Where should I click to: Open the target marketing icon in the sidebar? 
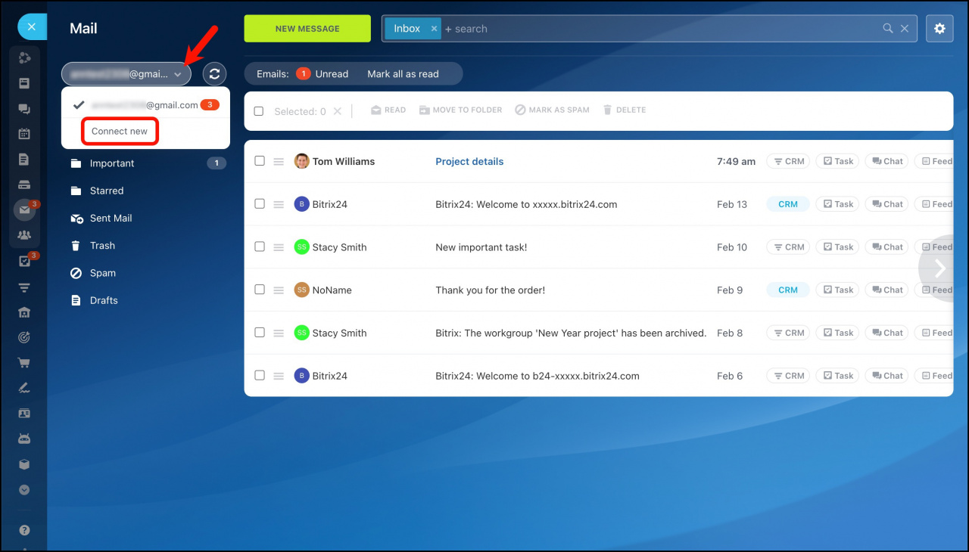point(24,337)
